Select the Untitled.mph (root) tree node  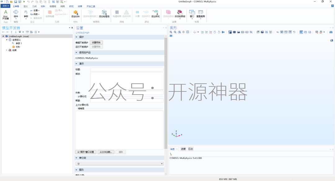[x=19, y=36]
